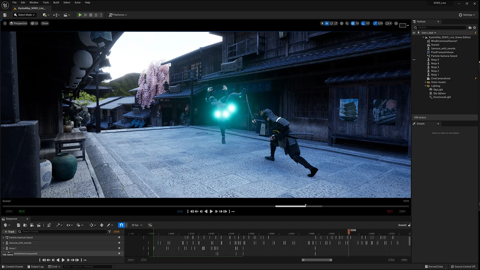Click the Save icon in the main toolbar

[x=5, y=15]
